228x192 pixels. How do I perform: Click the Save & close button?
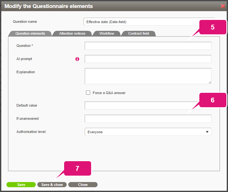(x=52, y=185)
